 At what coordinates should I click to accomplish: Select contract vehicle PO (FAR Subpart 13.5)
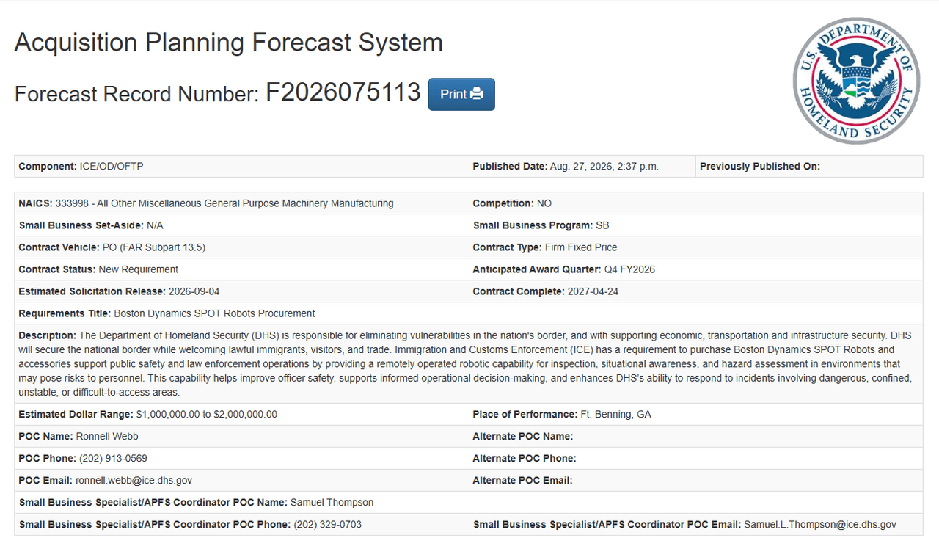[153, 247]
